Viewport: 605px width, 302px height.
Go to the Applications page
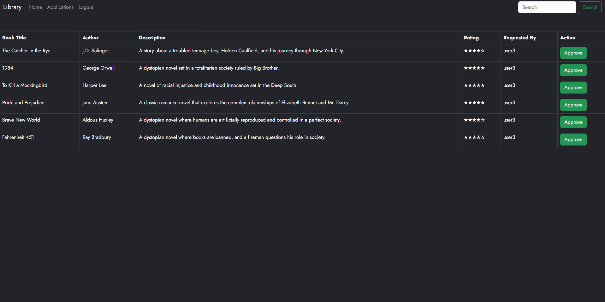click(60, 7)
